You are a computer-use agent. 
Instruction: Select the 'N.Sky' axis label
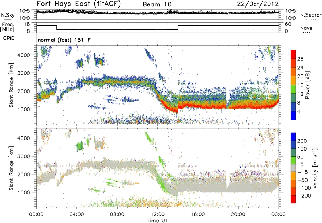pyautogui.click(x=8, y=15)
